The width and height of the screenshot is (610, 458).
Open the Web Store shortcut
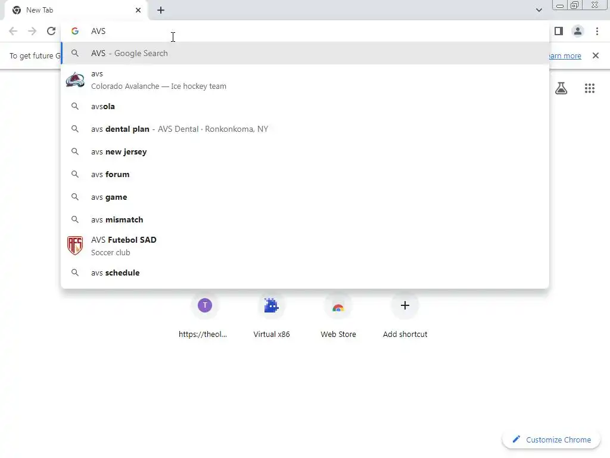tap(338, 316)
